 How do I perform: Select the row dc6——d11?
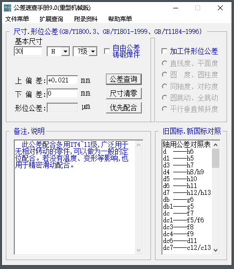187,241
